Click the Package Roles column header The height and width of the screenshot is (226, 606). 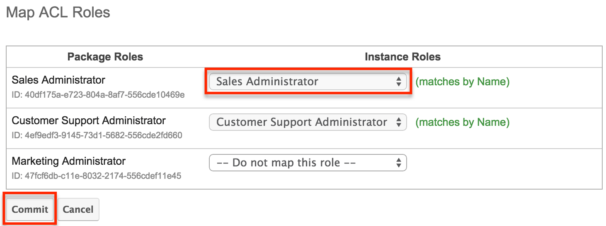click(x=105, y=57)
